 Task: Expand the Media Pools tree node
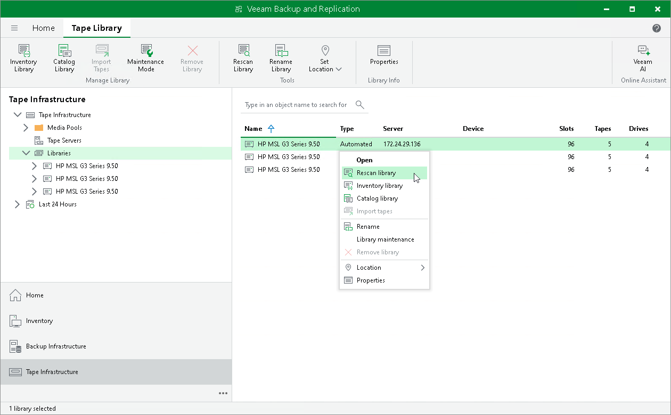pyautogui.click(x=26, y=128)
